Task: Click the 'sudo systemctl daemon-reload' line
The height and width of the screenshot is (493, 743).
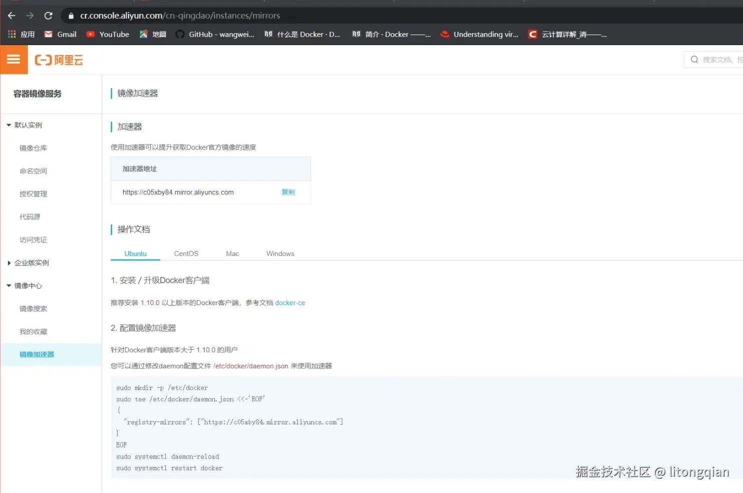Action: (168, 457)
